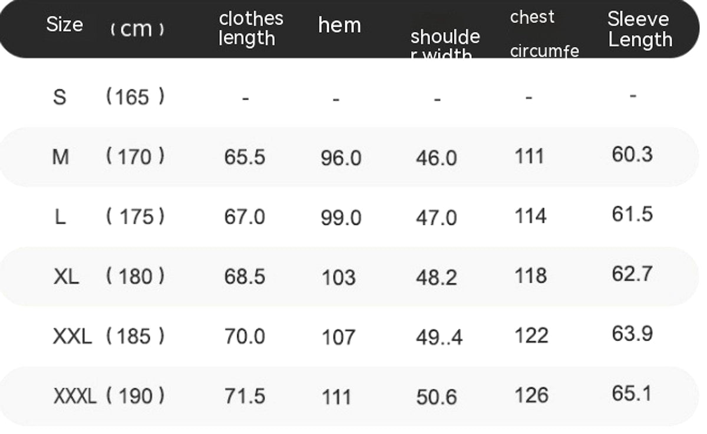
Task: Click the L size label
Action: (x=60, y=217)
